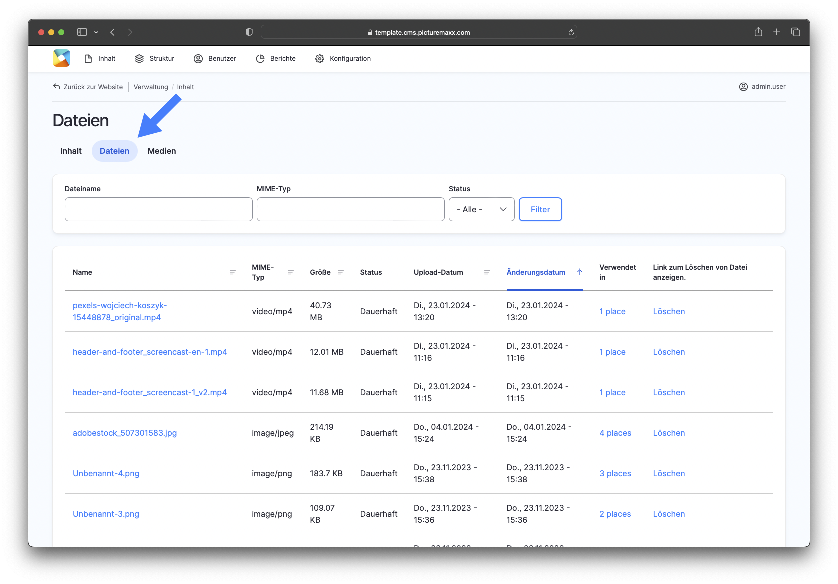Show the tab overview icon
The height and width of the screenshot is (584, 838).
[x=795, y=32]
